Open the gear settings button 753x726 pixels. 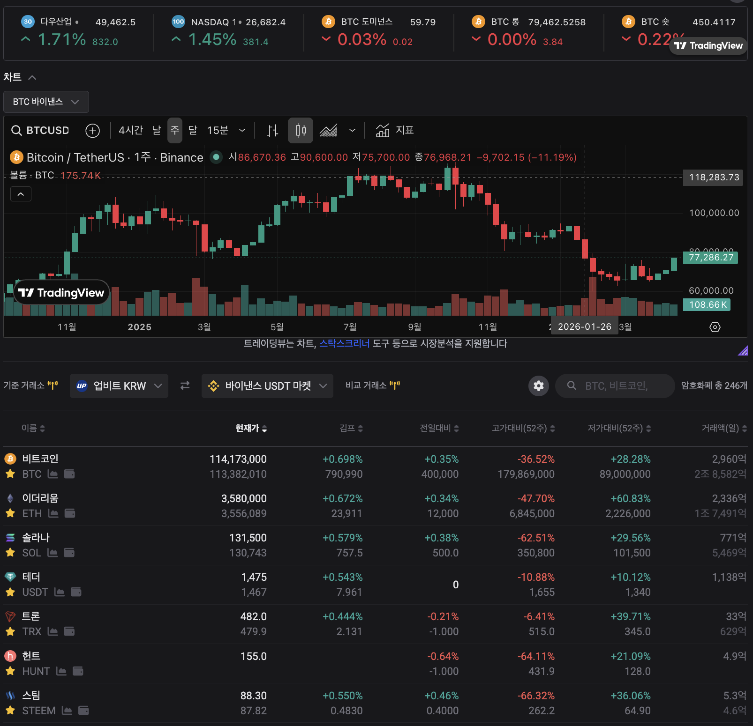[x=539, y=386]
